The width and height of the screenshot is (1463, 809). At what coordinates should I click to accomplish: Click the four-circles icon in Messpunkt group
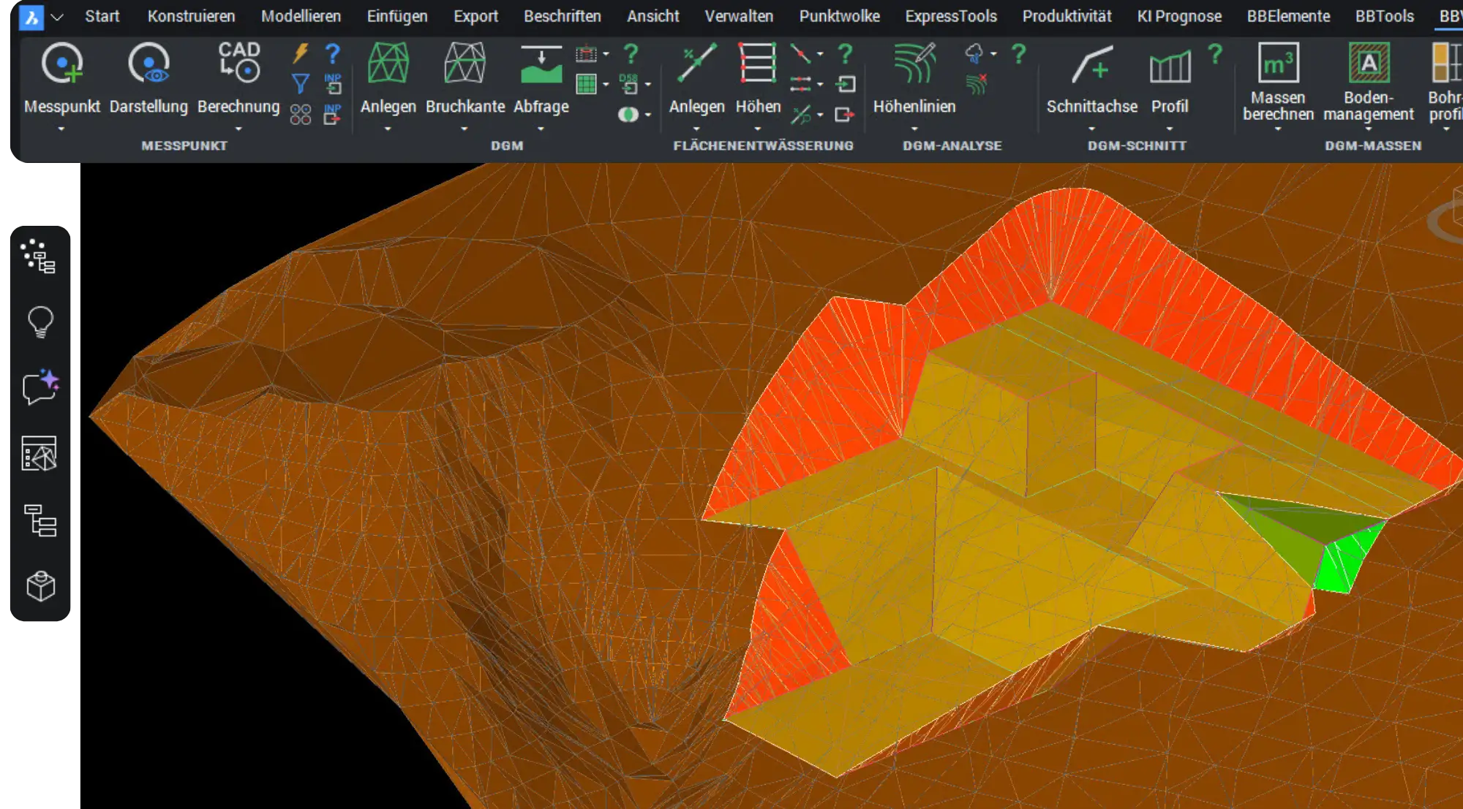[301, 114]
